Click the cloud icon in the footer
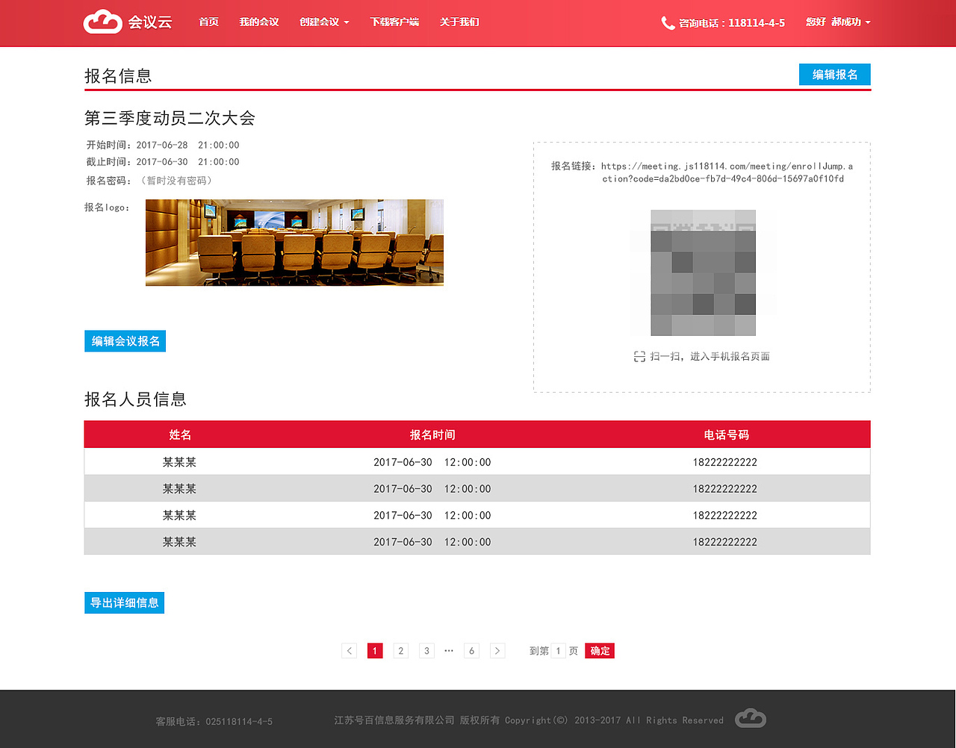 (750, 717)
